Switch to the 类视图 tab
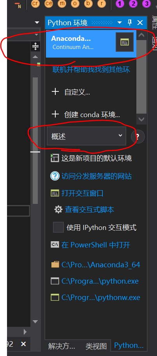 pos(96,346)
